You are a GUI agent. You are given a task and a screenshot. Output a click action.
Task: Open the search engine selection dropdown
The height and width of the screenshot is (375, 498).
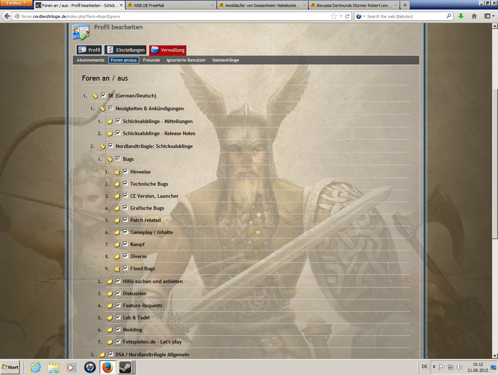(360, 16)
